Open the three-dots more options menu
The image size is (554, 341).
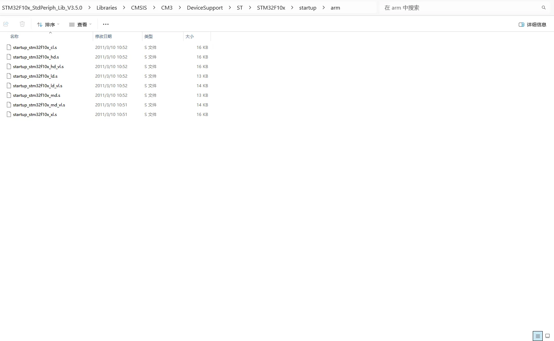(x=106, y=24)
